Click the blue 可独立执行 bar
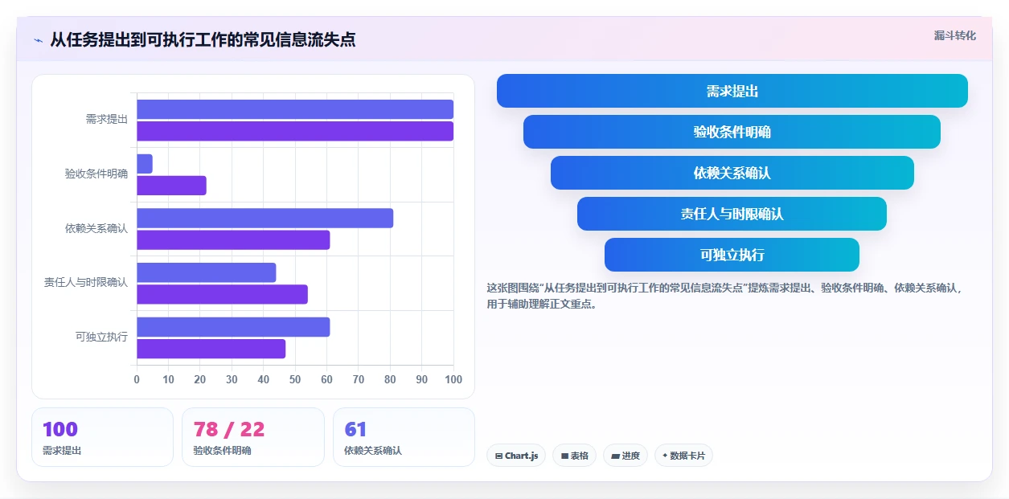The image size is (1009, 499). pos(233,327)
